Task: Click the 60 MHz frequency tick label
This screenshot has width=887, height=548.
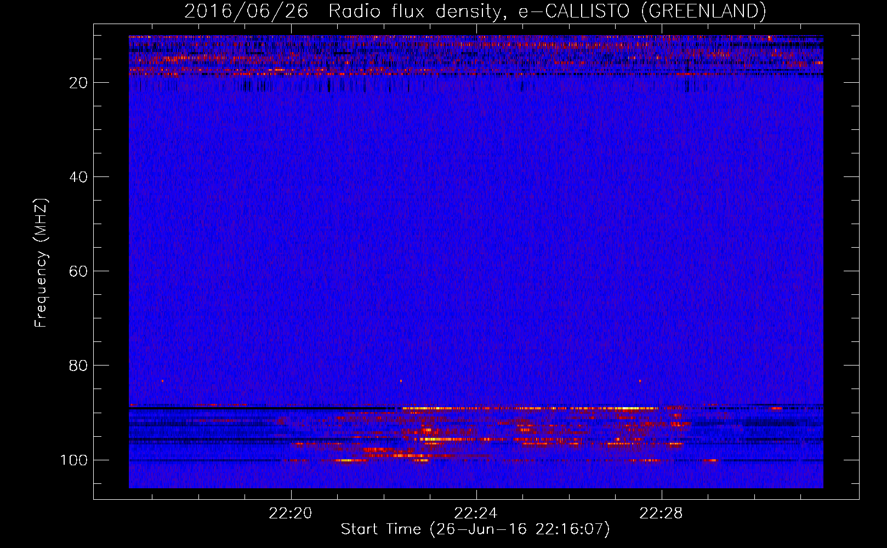Action: click(79, 271)
